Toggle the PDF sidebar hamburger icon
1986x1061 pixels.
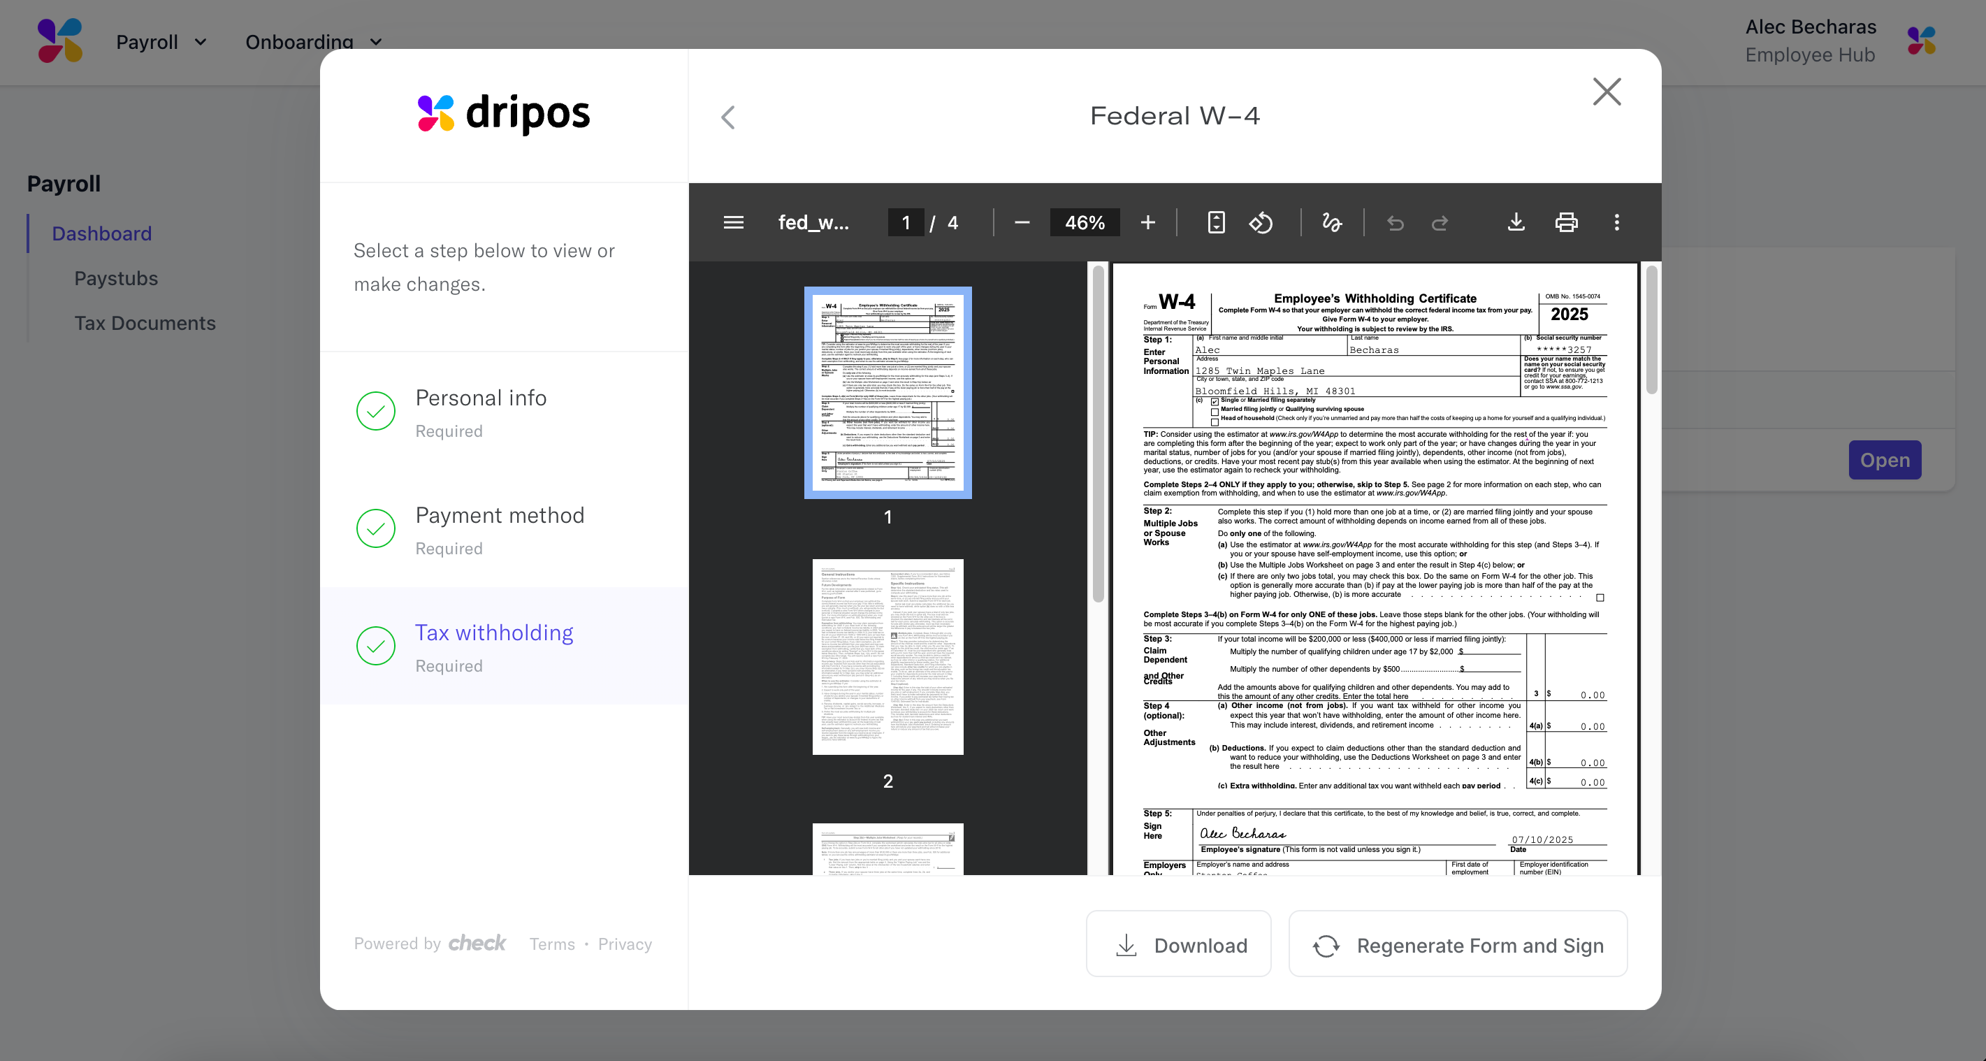733,223
